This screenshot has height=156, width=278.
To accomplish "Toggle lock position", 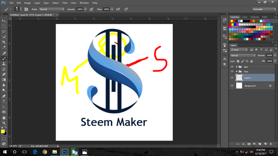I will pos(247,61).
